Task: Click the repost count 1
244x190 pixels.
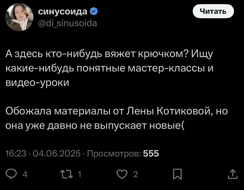Action: [x=79, y=174]
